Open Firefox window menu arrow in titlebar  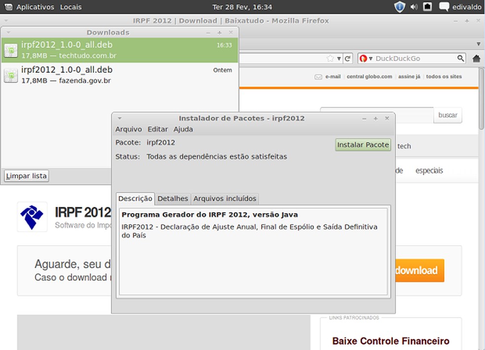[6, 21]
